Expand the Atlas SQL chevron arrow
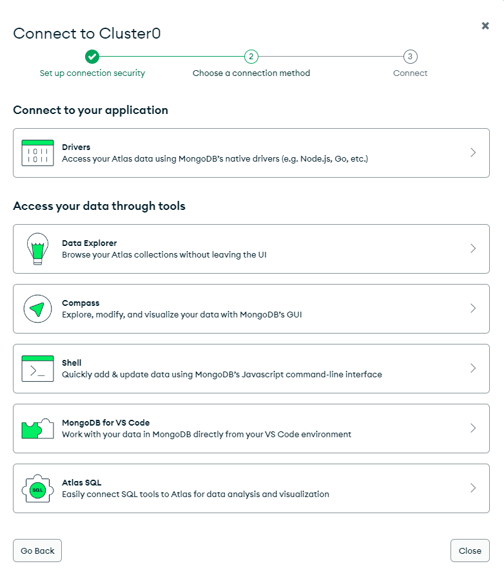The image size is (504, 575). [x=473, y=487]
